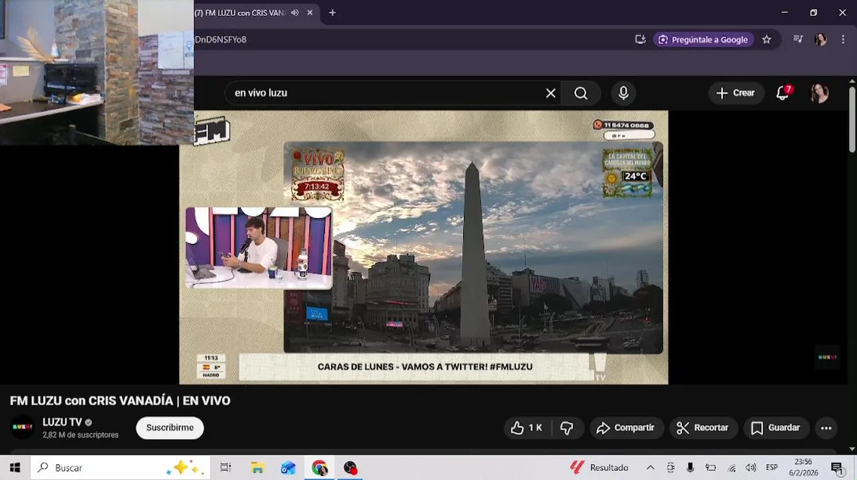Image resolution: width=857 pixels, height=480 pixels.
Task: Open the Resultado news widget
Action: [x=599, y=468]
